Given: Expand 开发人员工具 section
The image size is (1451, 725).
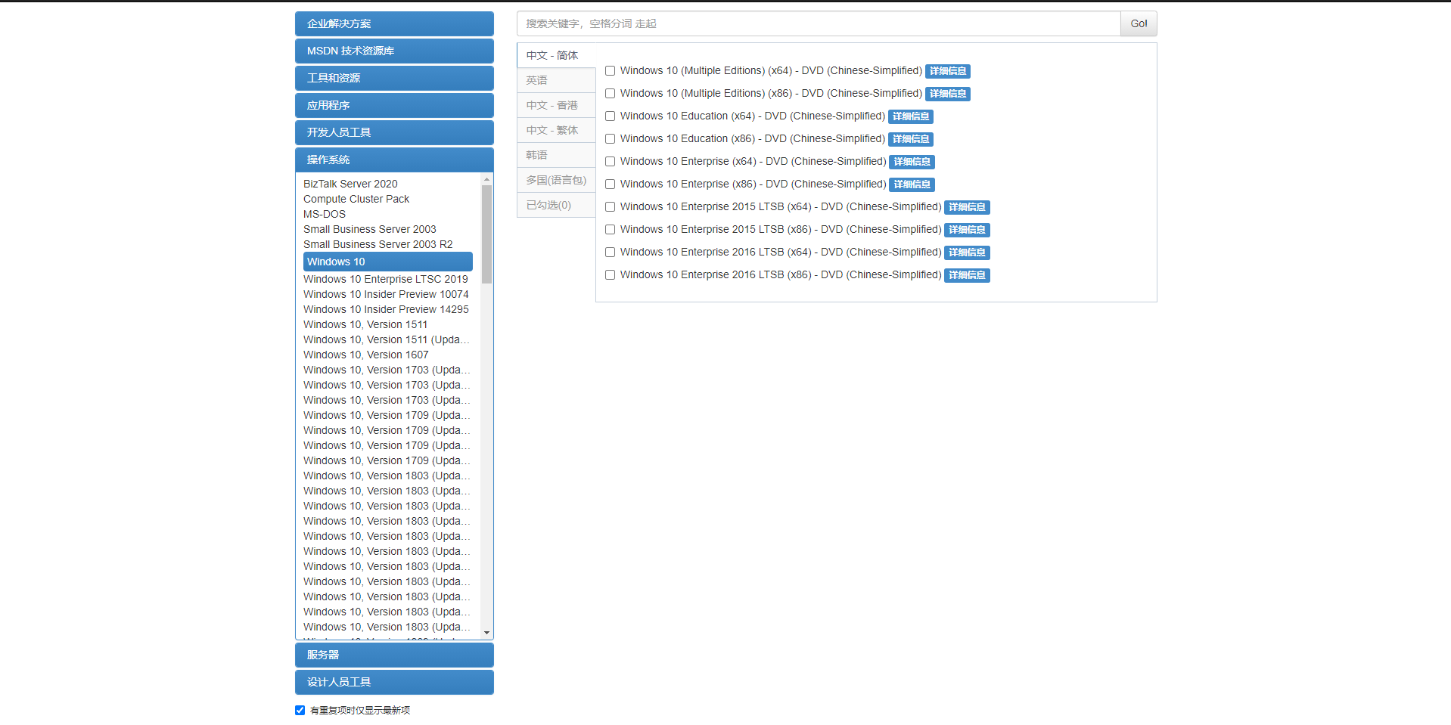Looking at the screenshot, I should click(x=394, y=132).
